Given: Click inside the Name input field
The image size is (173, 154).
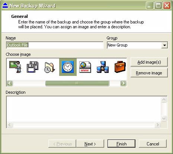Looking at the screenshot, I should click(55, 45).
